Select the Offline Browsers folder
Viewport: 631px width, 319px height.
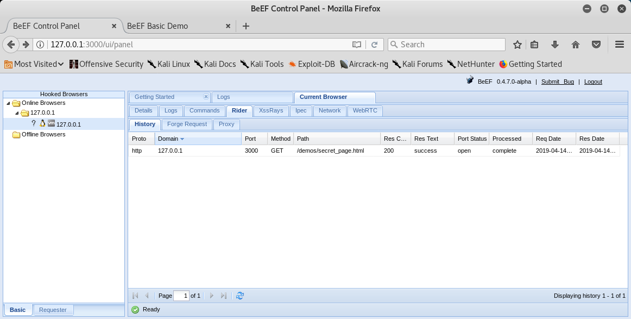click(x=39, y=135)
